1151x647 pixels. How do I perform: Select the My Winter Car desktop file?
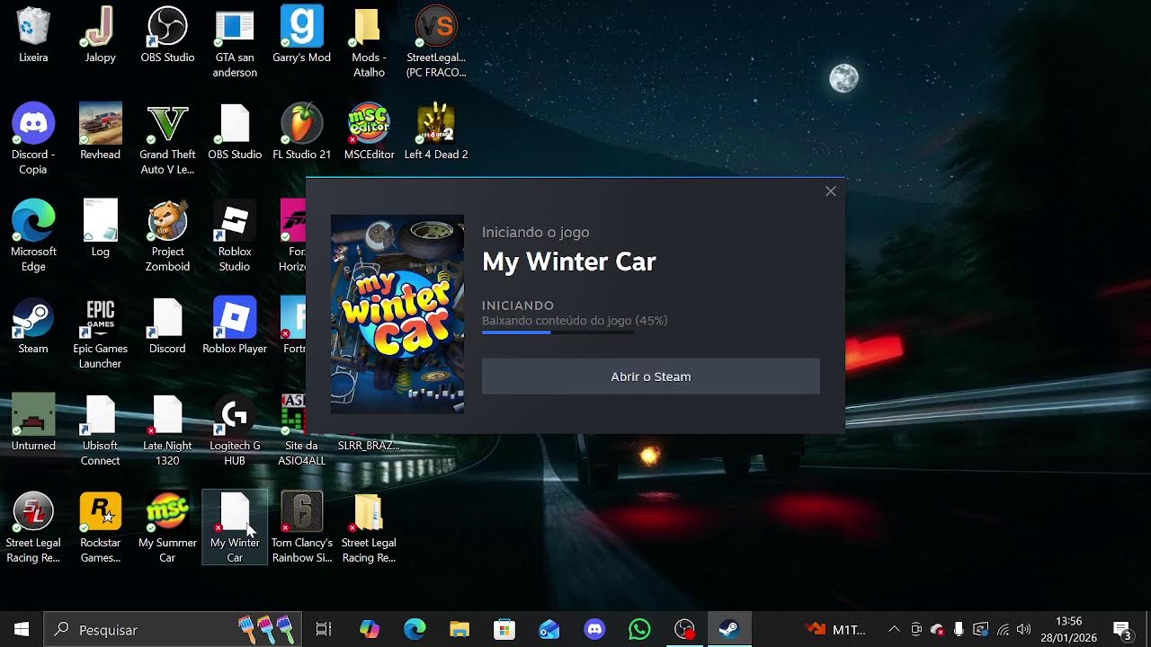click(x=235, y=527)
